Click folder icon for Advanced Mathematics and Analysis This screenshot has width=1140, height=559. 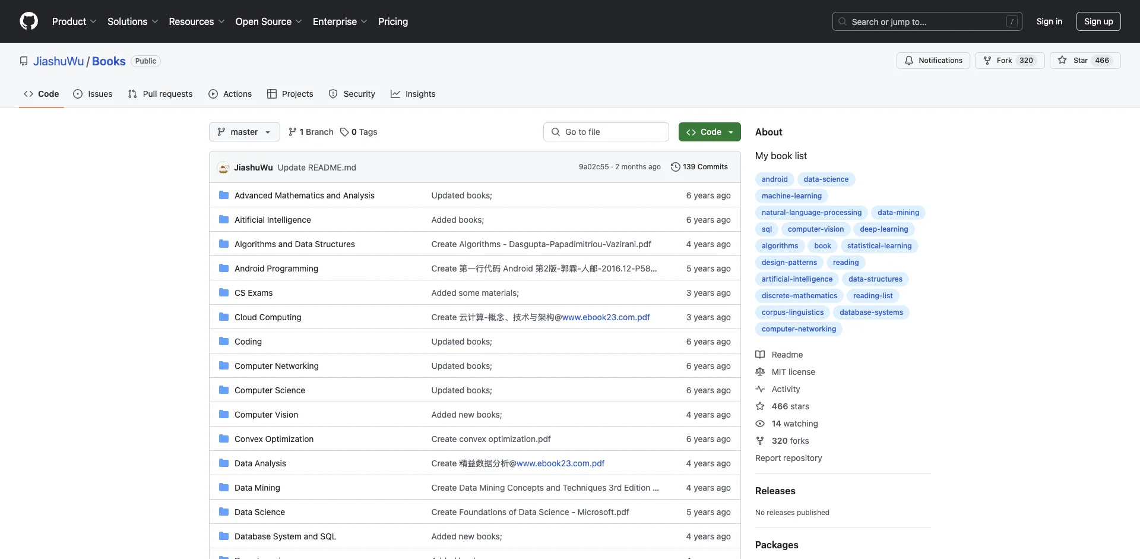pos(224,195)
